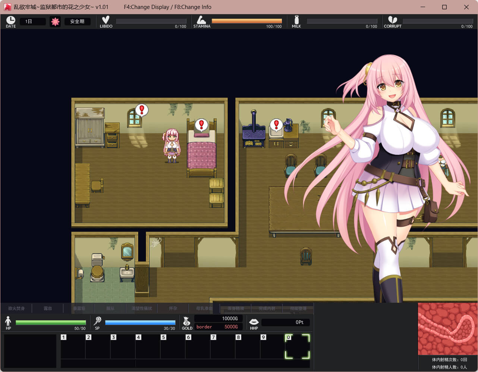The width and height of the screenshot is (478, 372).
Task: Click the red sun status icon
Action: click(55, 22)
